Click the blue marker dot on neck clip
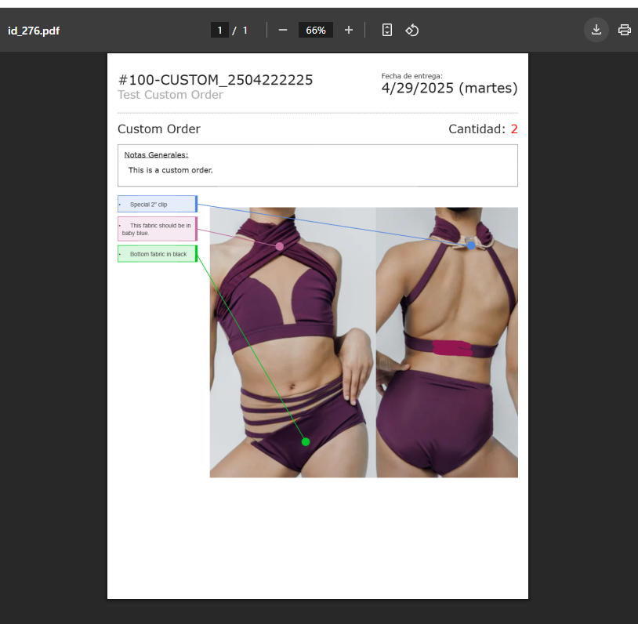The width and height of the screenshot is (638, 624). pos(471,245)
